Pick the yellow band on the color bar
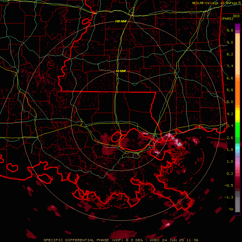This screenshot has height=242, width=242. 237,115
